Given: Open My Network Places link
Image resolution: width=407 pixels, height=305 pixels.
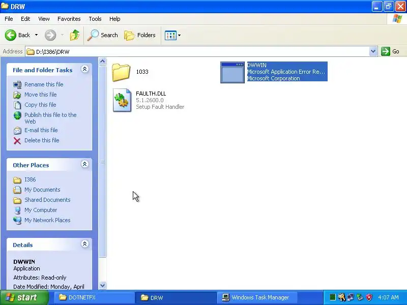Looking at the screenshot, I should tap(47, 220).
